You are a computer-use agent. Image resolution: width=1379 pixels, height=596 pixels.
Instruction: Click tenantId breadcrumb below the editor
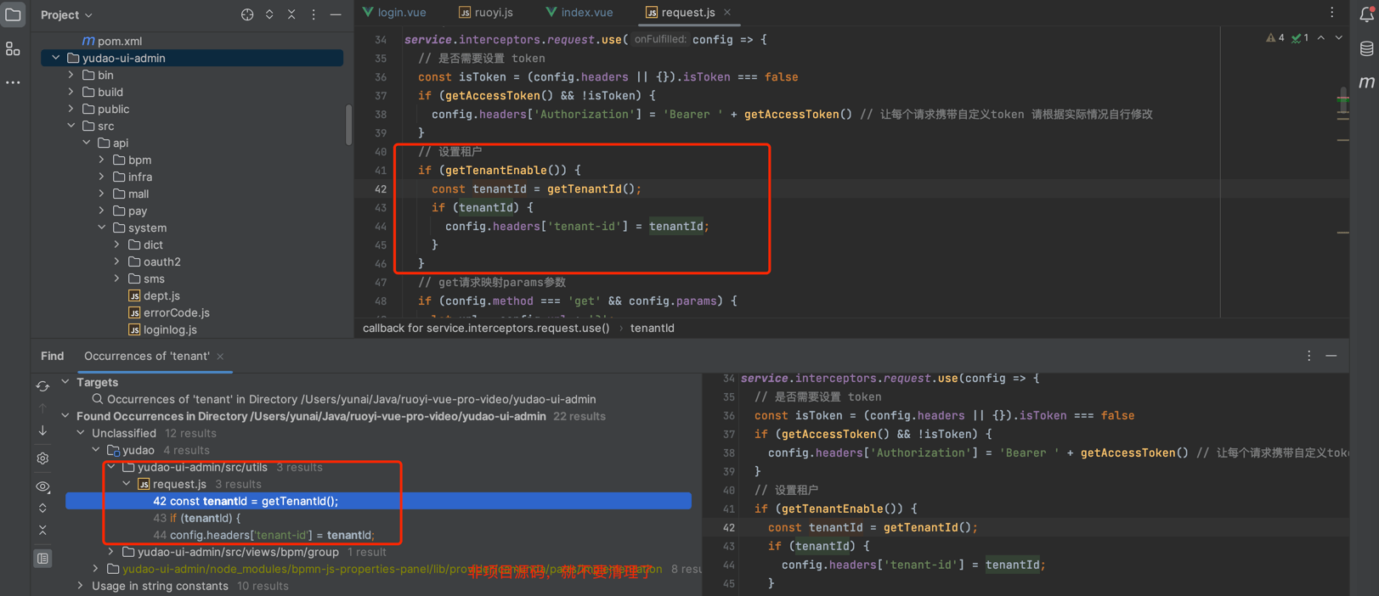652,328
